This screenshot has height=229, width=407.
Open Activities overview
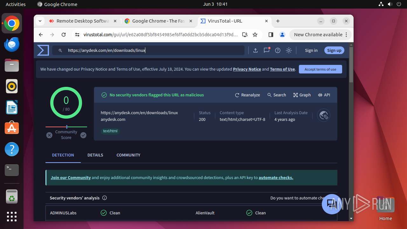(16, 4)
